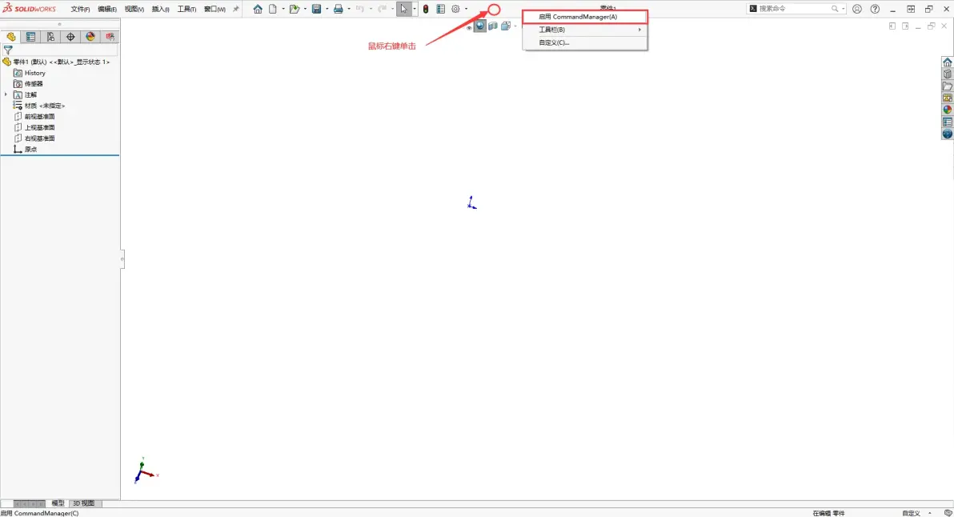Image resolution: width=954 pixels, height=517 pixels.
Task: Create a new document with New icon
Action: coord(273,9)
